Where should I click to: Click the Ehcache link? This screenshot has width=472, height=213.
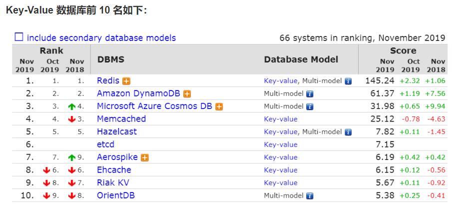[x=114, y=170]
